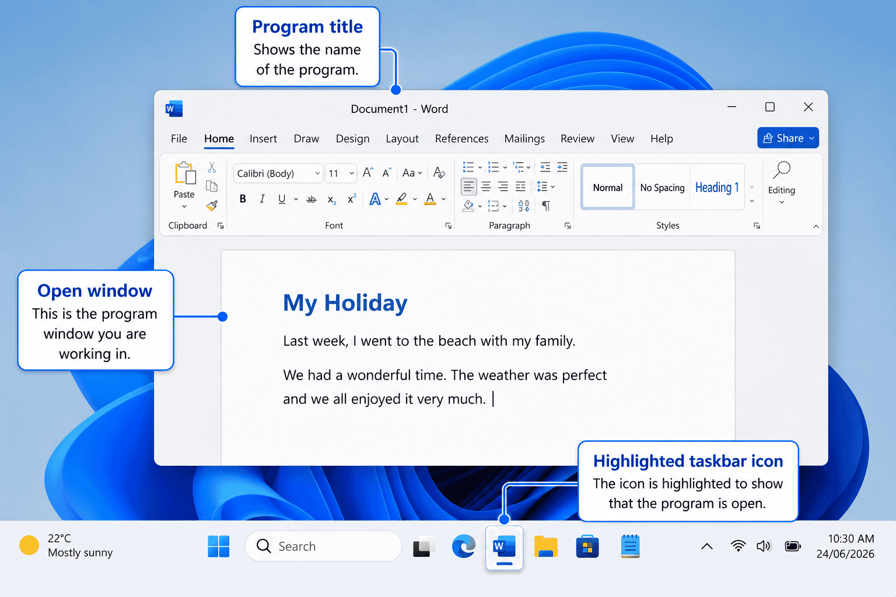Screen dimensions: 896x597
Task: Toggle Bold formatting
Action: click(243, 199)
